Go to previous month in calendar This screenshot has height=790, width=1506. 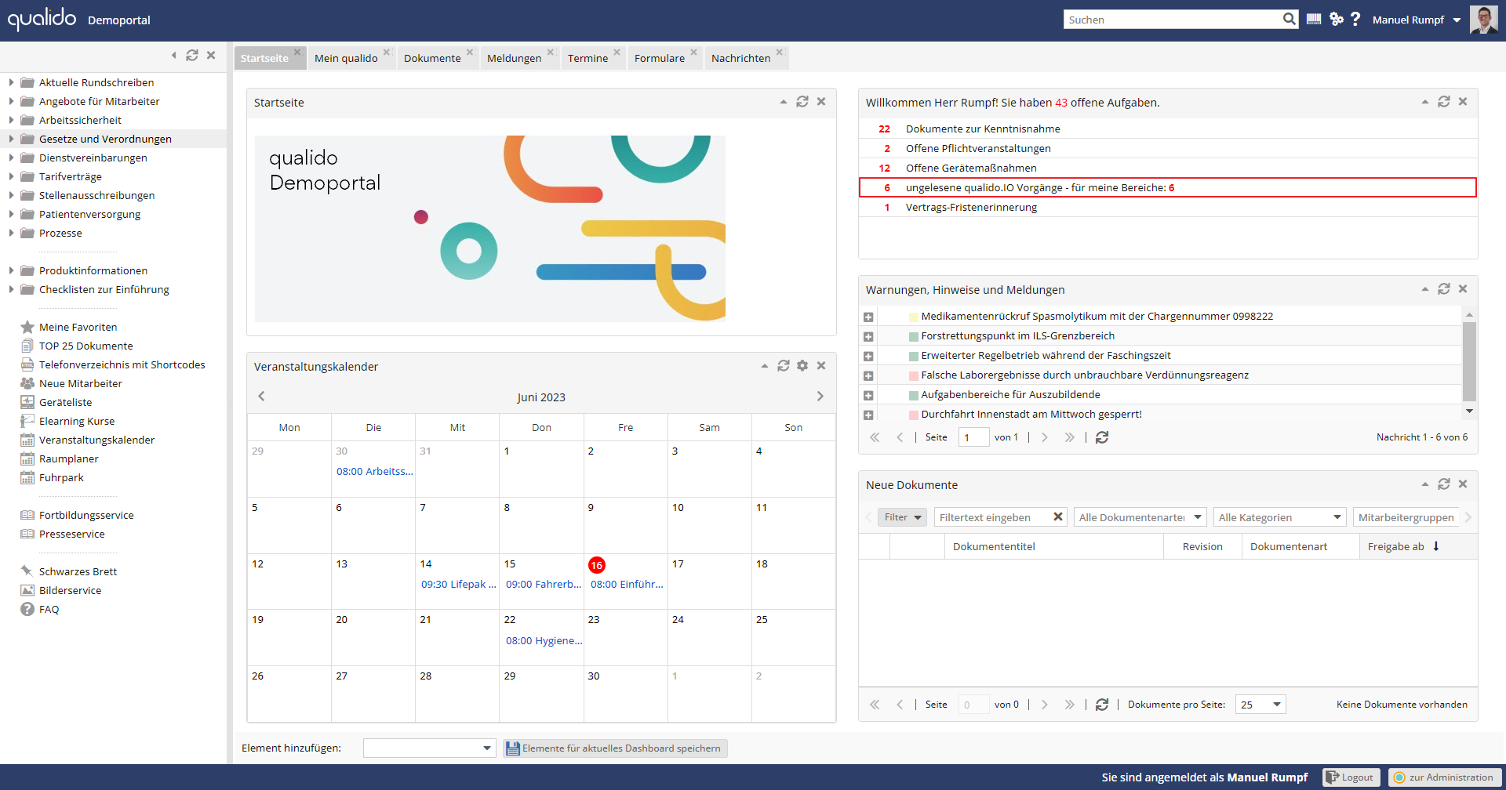point(262,397)
